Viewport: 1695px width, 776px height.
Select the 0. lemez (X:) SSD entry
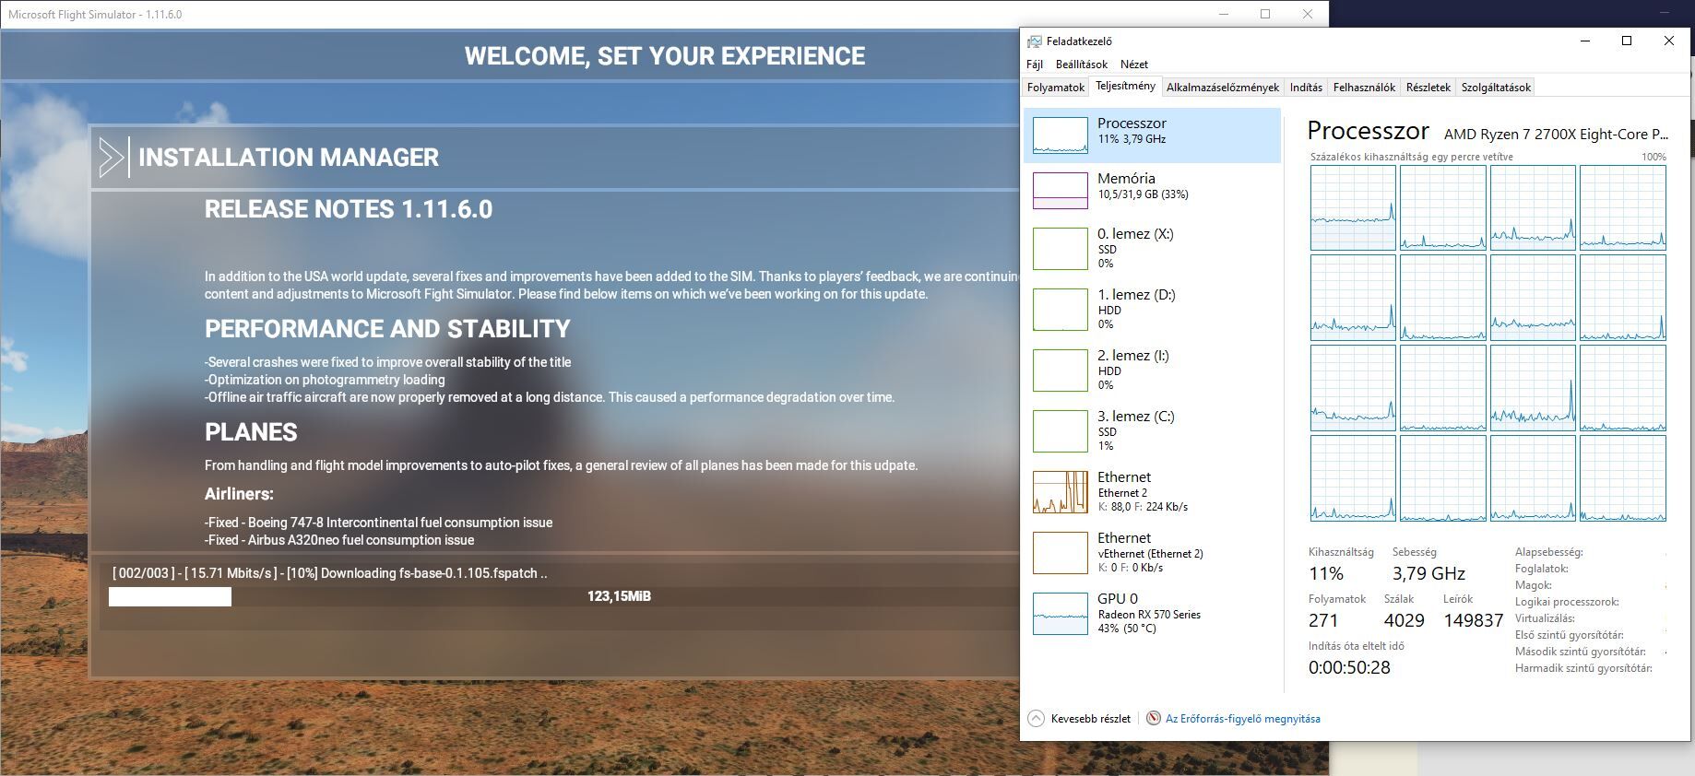[1152, 249]
